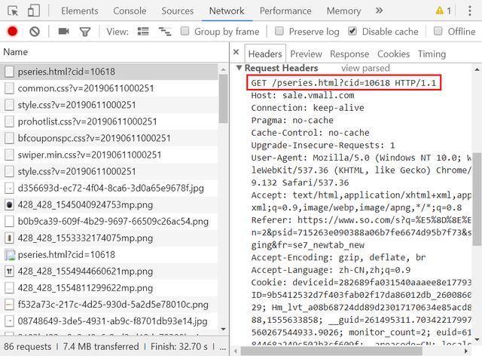This screenshot has height=356, width=482.
Task: Select the swiper.min.css?v=20190611000251 request
Action: point(109,155)
